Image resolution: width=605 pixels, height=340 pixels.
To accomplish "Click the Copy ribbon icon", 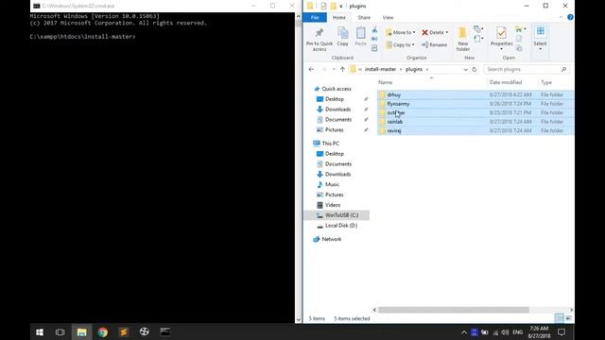I will pyautogui.click(x=342, y=33).
